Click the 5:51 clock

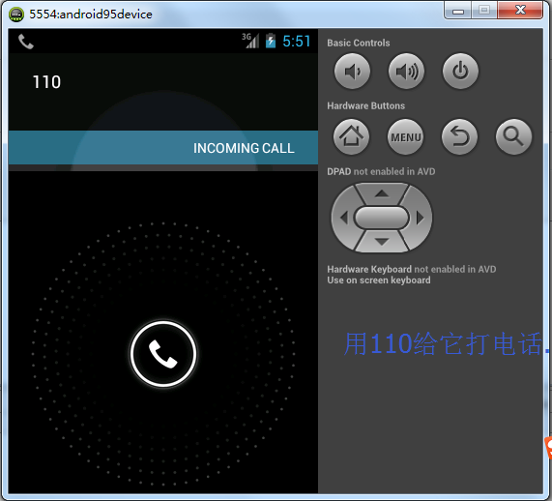[x=297, y=42]
